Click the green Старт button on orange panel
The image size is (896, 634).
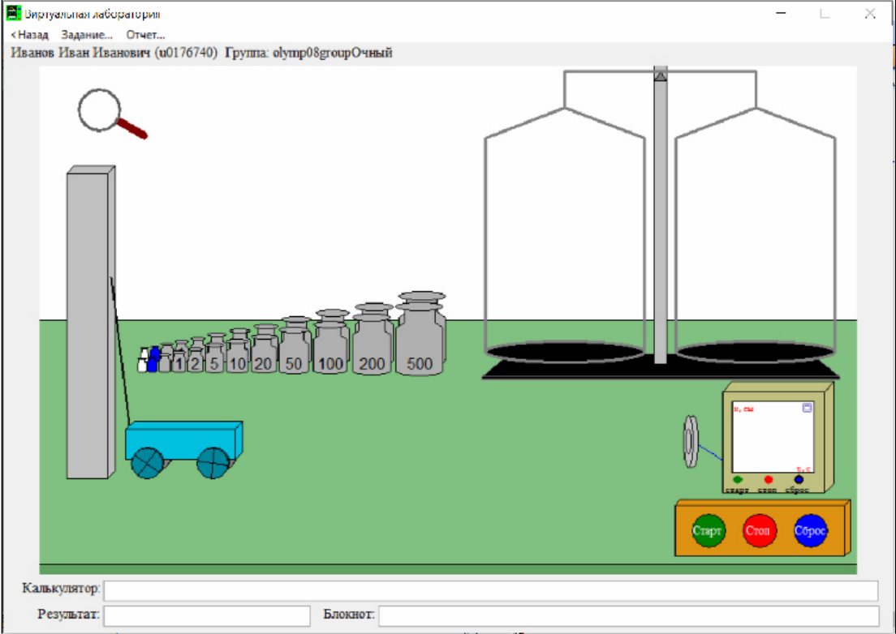pos(708,531)
